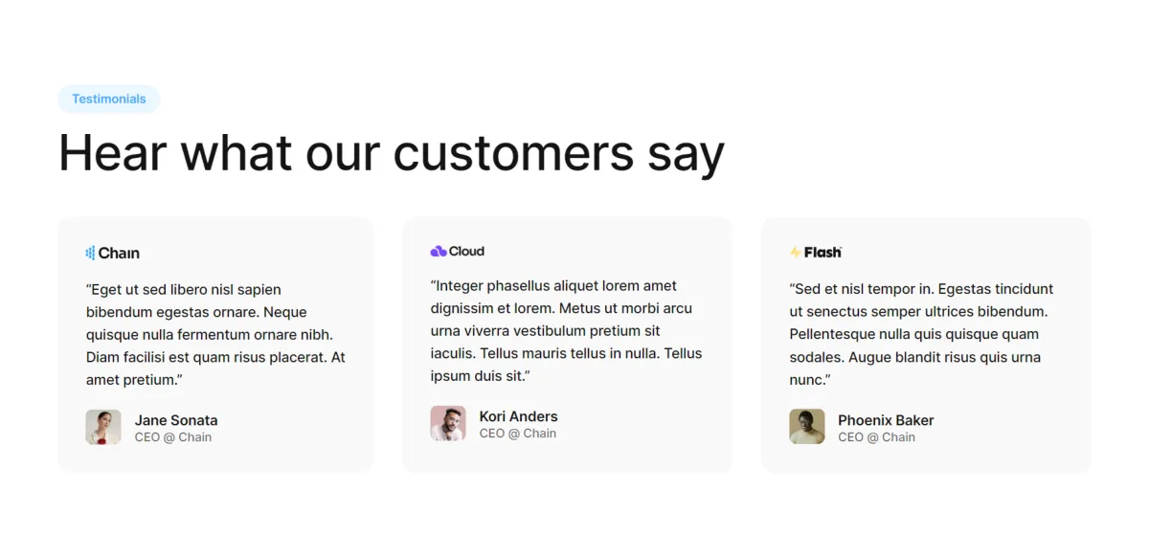Click the Flash lightning bolt logo

click(x=795, y=253)
